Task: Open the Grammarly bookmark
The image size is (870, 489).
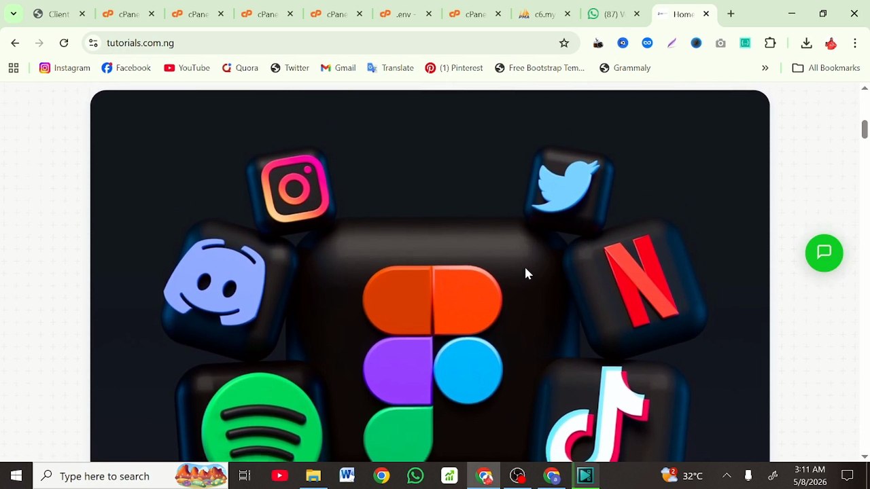Action: tap(625, 68)
